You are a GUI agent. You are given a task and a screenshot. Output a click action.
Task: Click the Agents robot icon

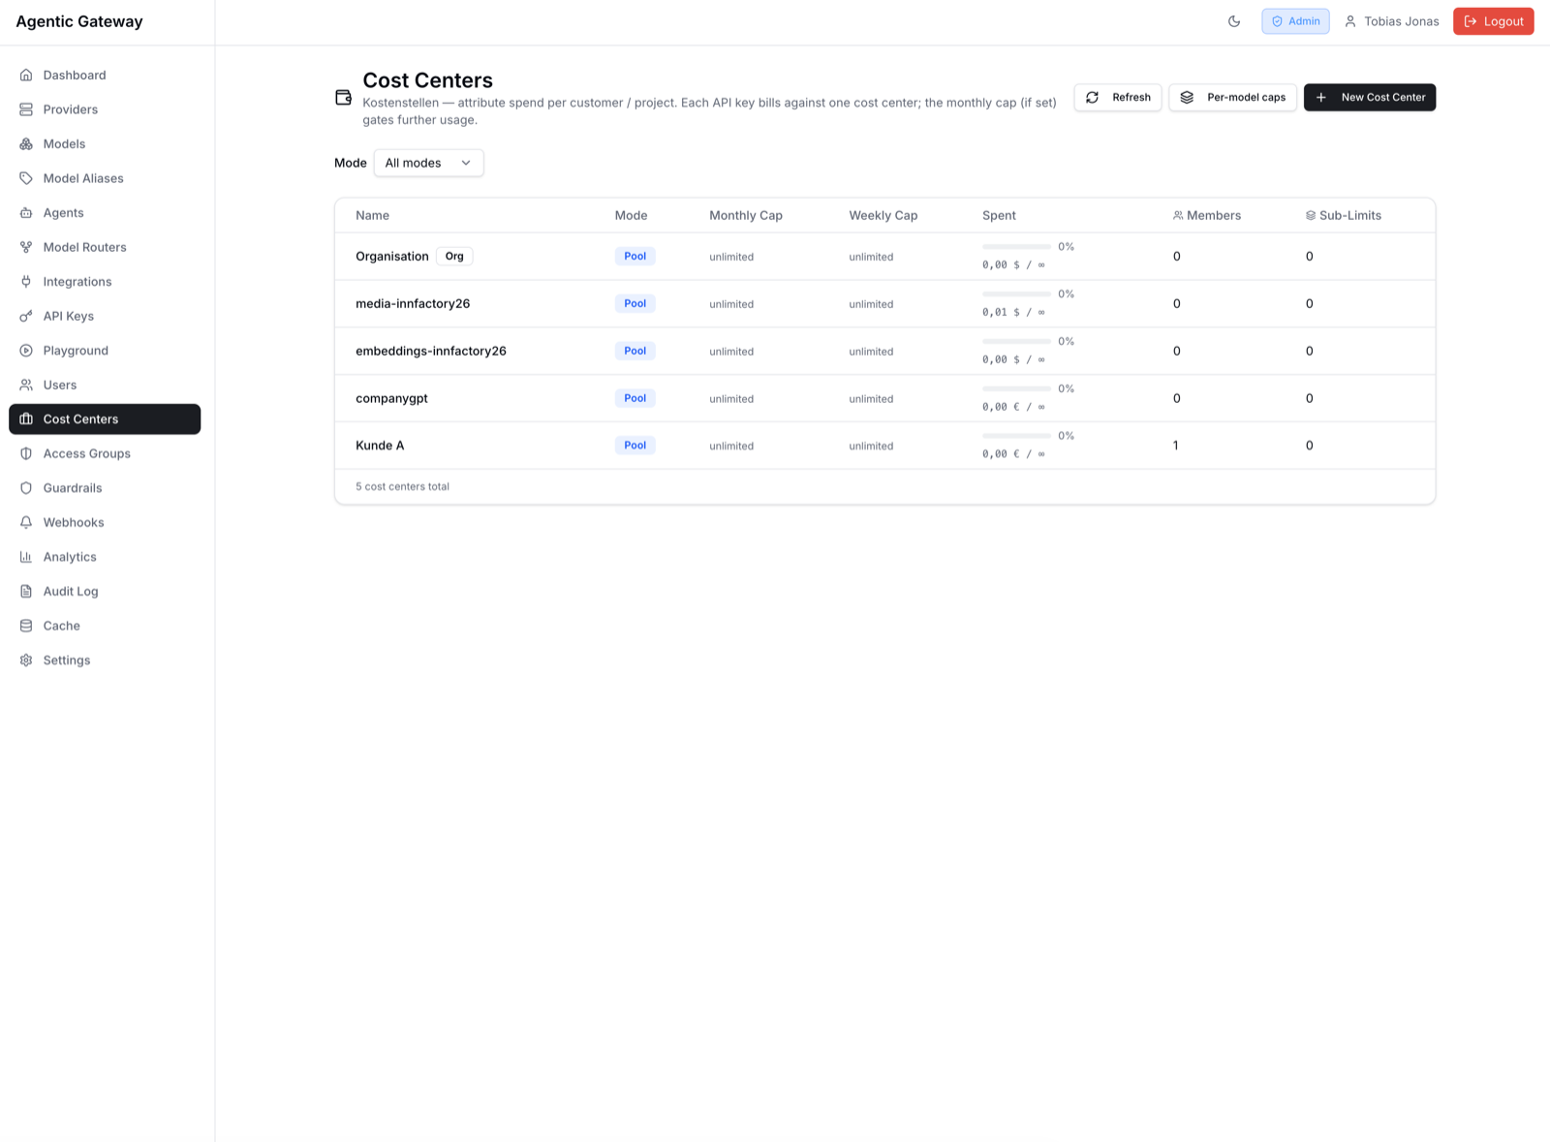click(26, 212)
